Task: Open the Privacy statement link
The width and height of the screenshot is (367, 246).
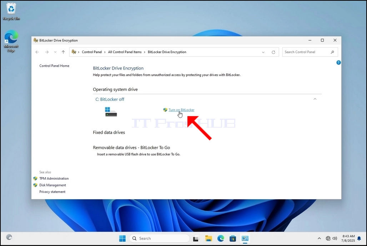Action: pos(52,192)
